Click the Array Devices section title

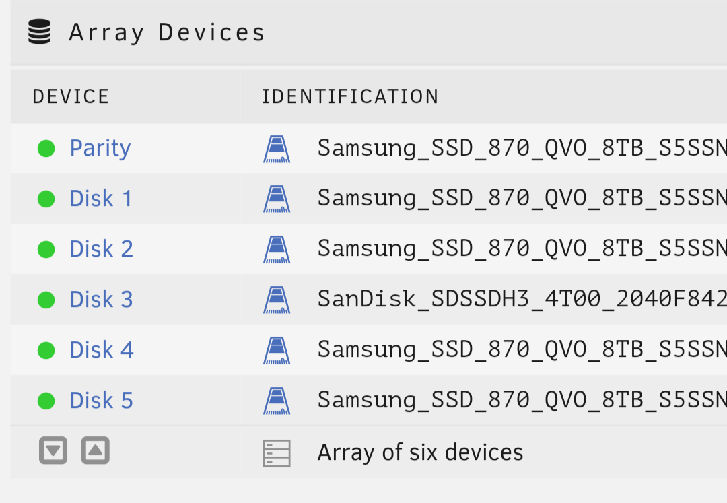(x=167, y=32)
